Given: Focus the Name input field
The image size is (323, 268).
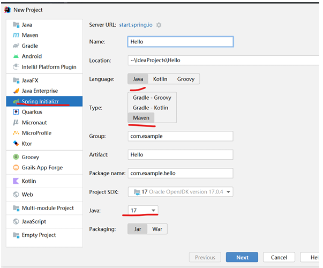Looking at the screenshot, I should pyautogui.click(x=181, y=42).
